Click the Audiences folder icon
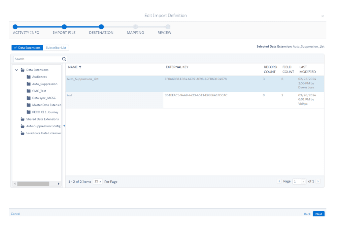Viewport: 338px width, 230px height. pos(28,77)
